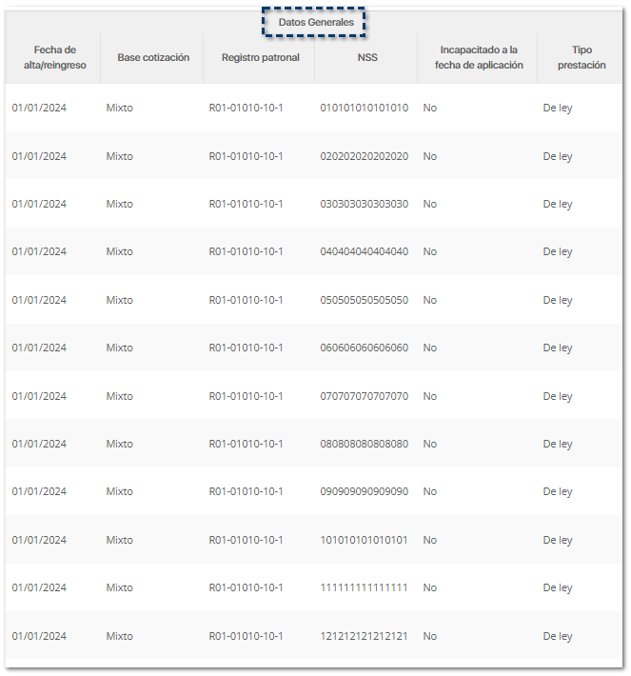Select the NSS cell 101010101010101

point(364,540)
